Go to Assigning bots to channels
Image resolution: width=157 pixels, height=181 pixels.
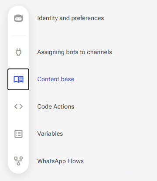coord(75,52)
